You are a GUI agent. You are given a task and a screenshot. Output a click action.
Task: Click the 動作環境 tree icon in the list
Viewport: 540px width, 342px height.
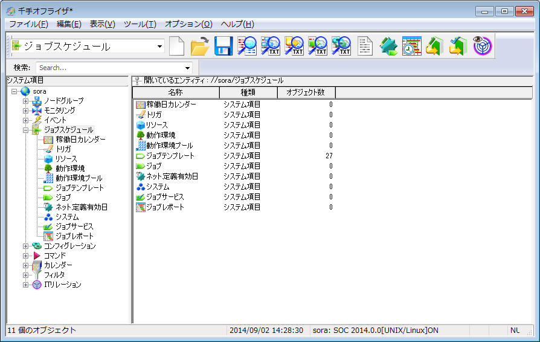[141, 135]
